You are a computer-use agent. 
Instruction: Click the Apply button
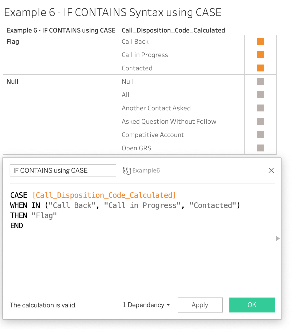(200, 305)
